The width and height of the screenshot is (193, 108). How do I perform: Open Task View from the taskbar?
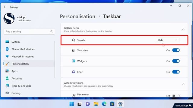pos(80,104)
